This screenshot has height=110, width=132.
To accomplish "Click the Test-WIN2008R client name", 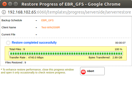I will tap(50, 27).
